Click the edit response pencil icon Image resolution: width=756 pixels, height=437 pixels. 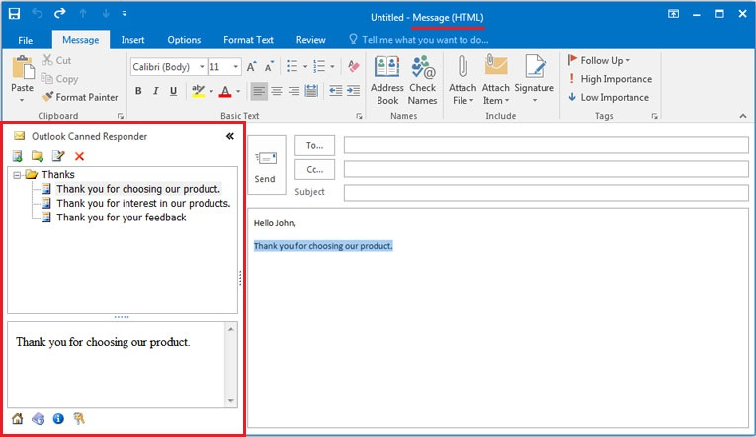(x=58, y=156)
